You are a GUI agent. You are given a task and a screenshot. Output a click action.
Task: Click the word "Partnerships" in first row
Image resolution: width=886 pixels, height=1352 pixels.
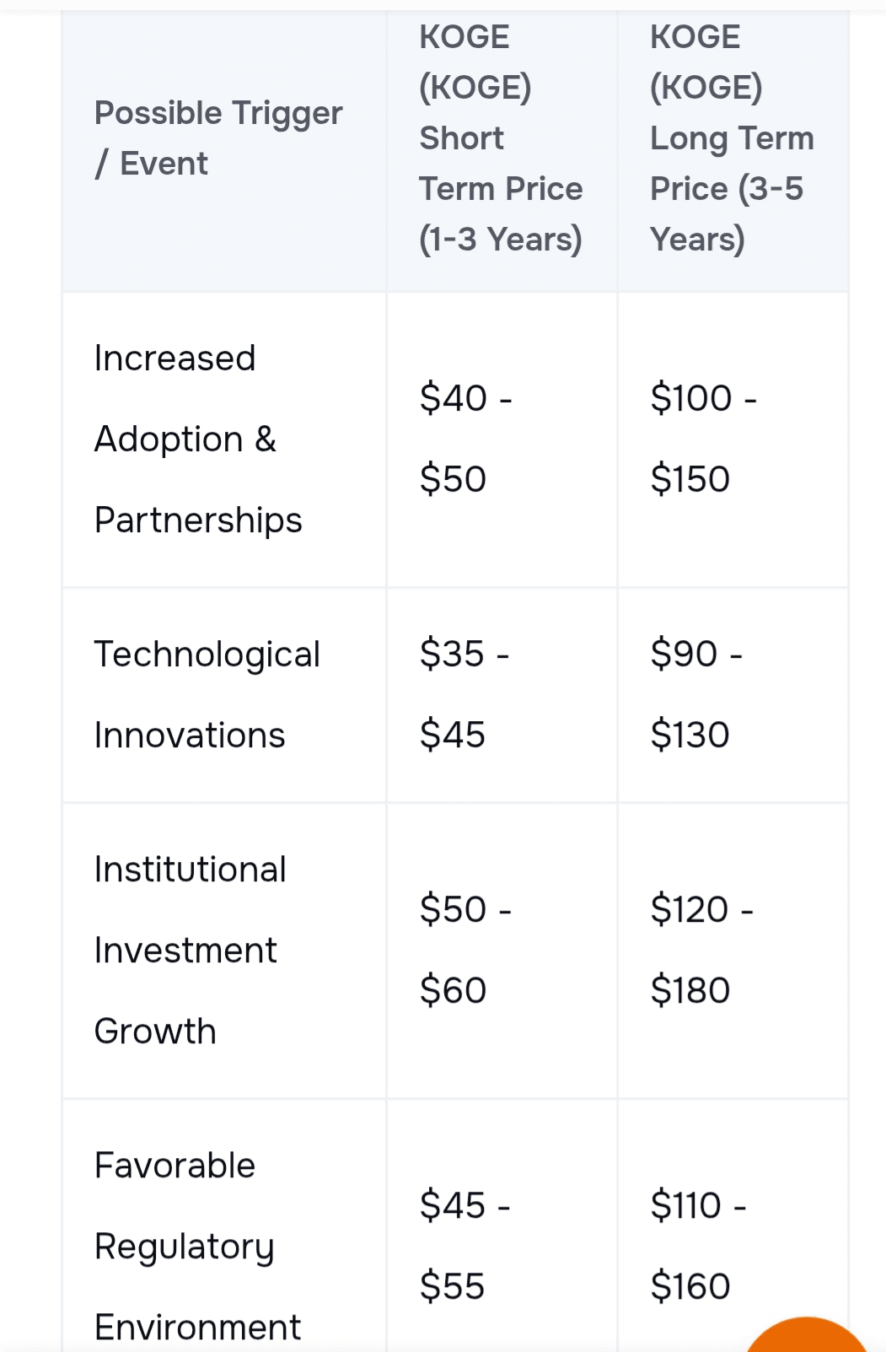pos(198,520)
